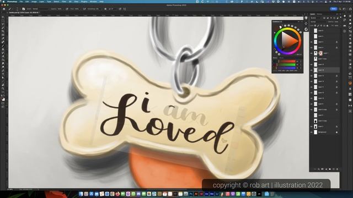Open the orange Coolorus panel icon in right dock
Viewport: 353px width, 198px height.
(x=350, y=83)
